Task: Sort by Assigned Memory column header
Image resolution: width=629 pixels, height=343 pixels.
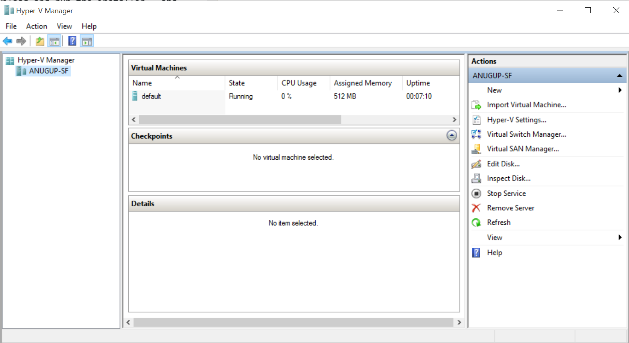Action: point(366,83)
